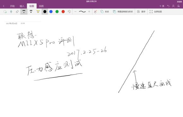Pick the red ink color
Screen dimensions: 183x117
tap(63, 12)
